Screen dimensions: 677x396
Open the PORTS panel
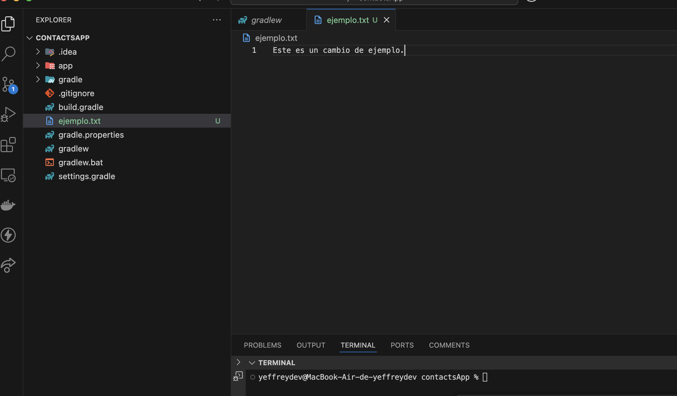[402, 345]
